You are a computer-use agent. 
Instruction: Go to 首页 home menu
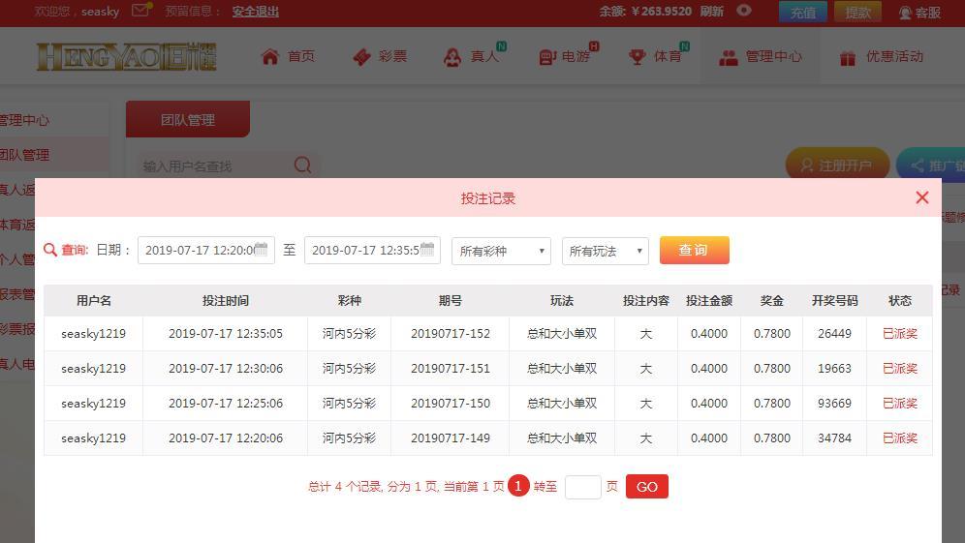(288, 56)
